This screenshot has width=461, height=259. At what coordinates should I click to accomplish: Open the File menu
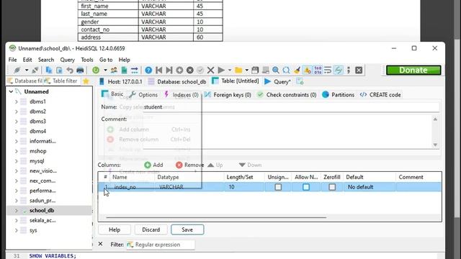[x=13, y=60]
